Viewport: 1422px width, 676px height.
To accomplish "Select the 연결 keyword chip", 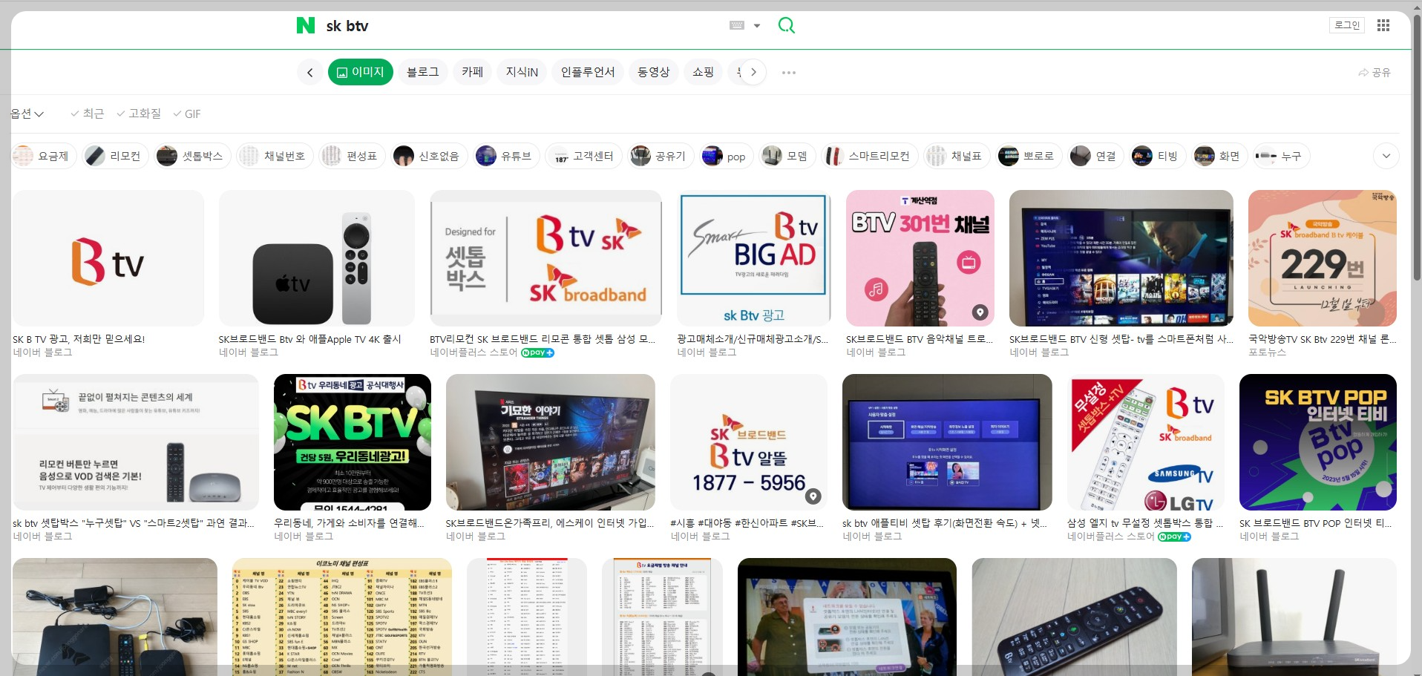I will tap(1095, 156).
